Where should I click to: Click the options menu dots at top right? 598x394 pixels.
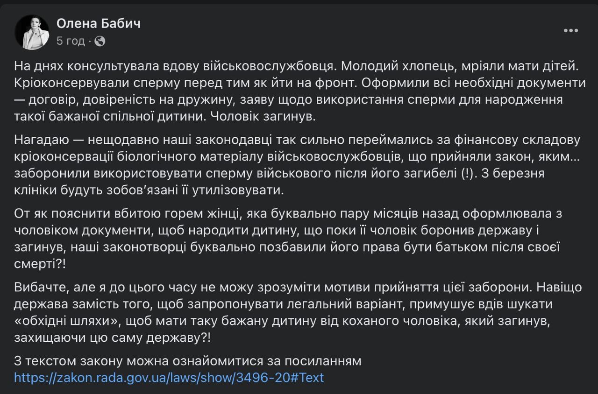[570, 31]
